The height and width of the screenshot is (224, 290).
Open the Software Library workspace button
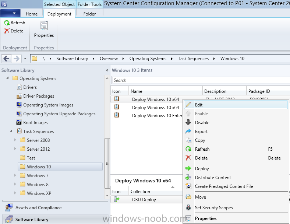55,219
